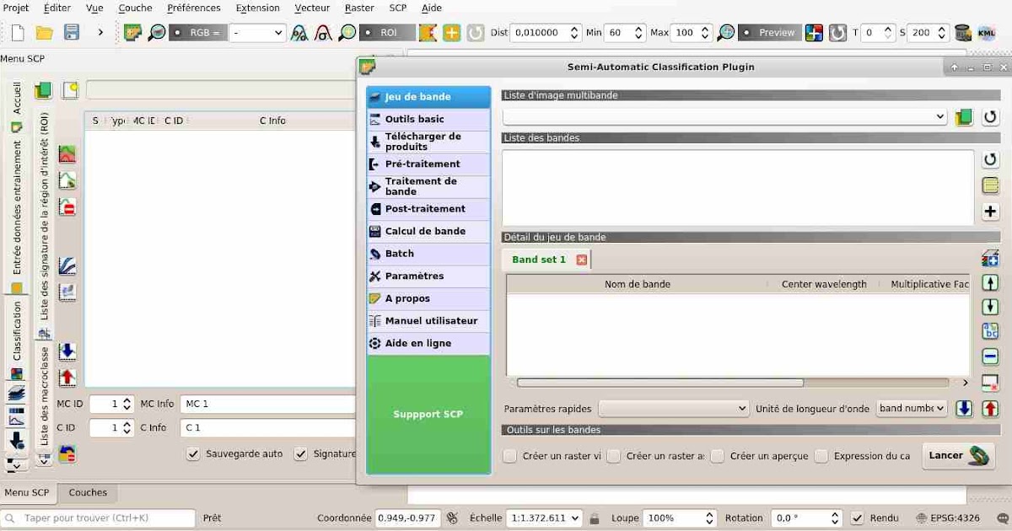Close Band set 1 tab
This screenshot has width=1012, height=531.
point(581,260)
